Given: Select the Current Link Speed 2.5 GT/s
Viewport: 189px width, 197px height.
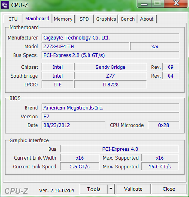Looking at the screenshot, I should coord(80,167).
